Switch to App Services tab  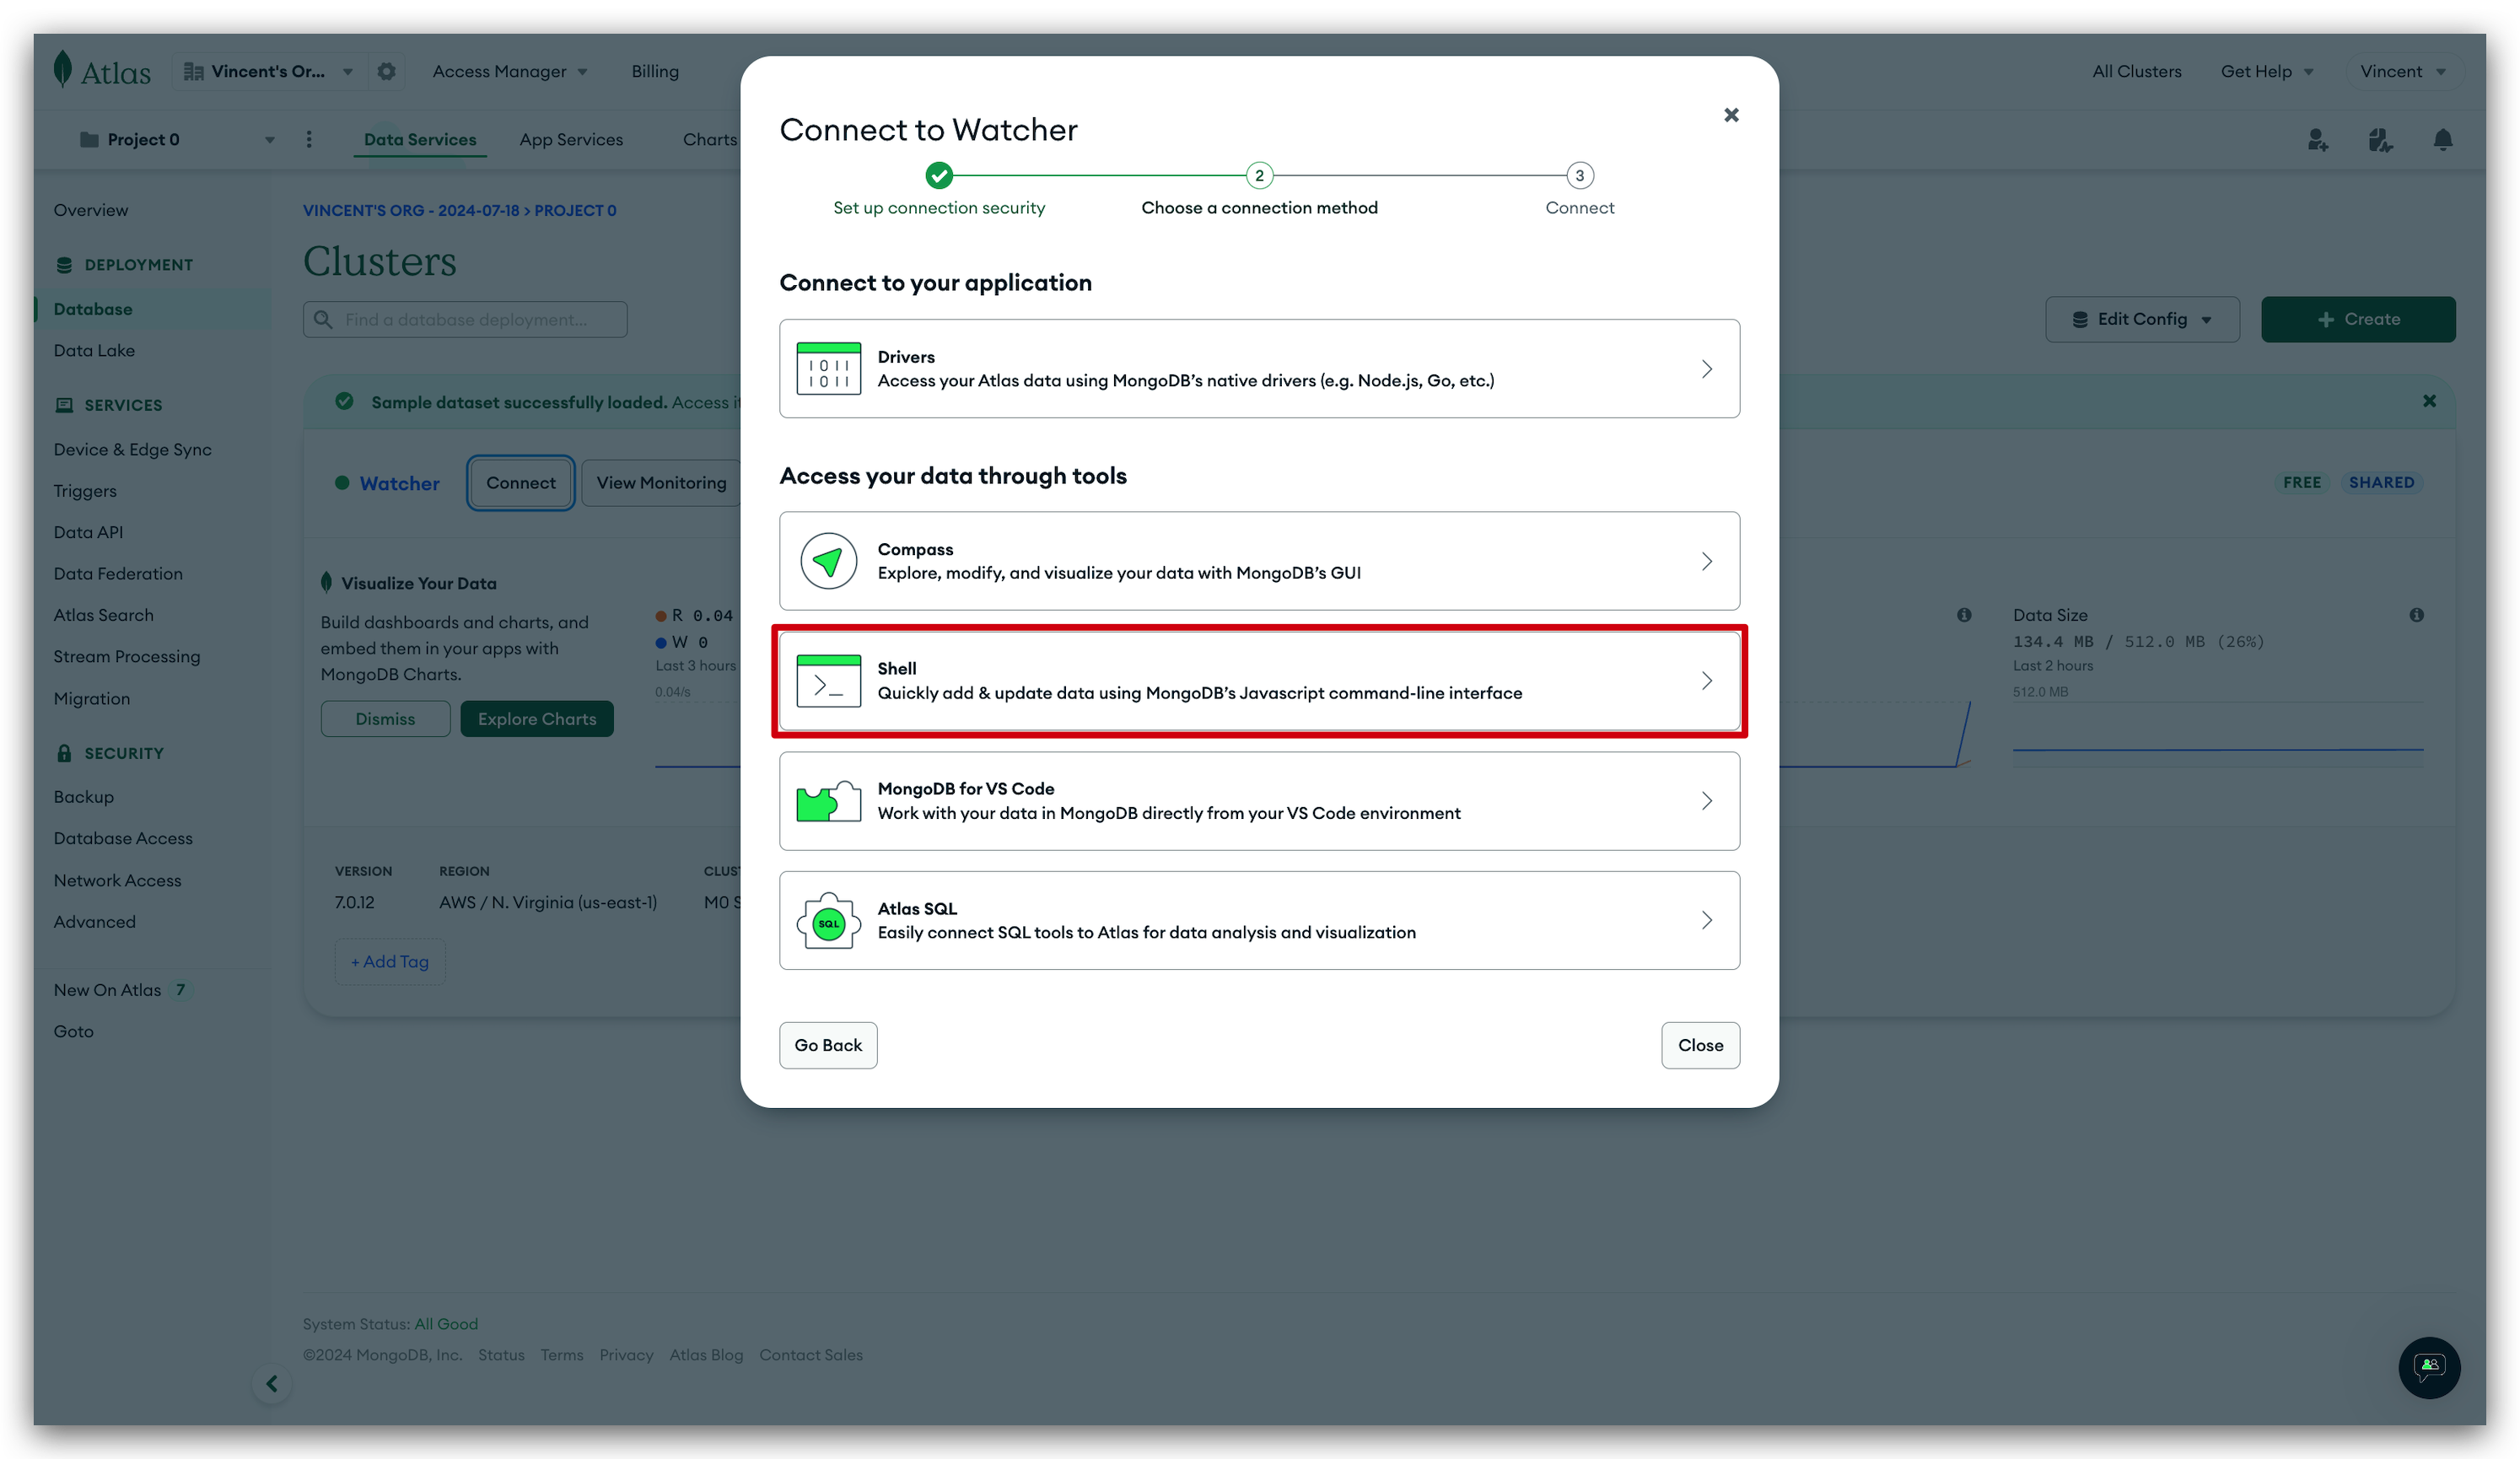point(571,139)
